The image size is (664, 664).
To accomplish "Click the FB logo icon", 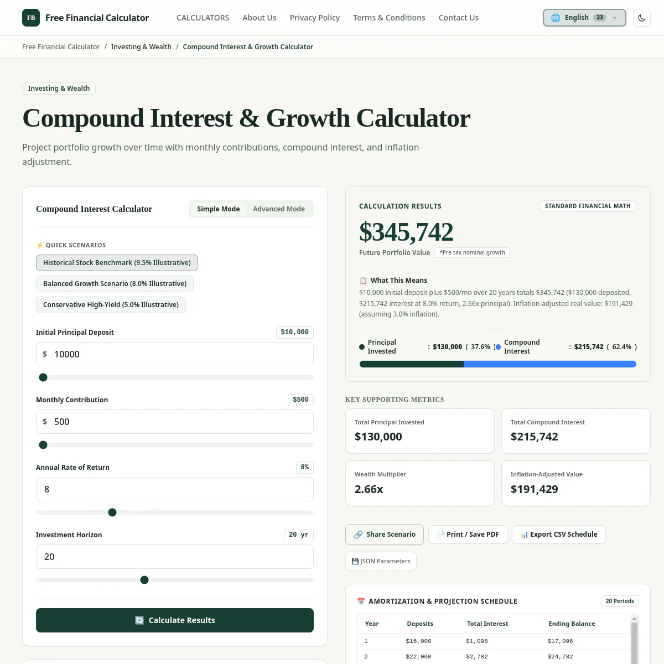I will (x=31, y=18).
